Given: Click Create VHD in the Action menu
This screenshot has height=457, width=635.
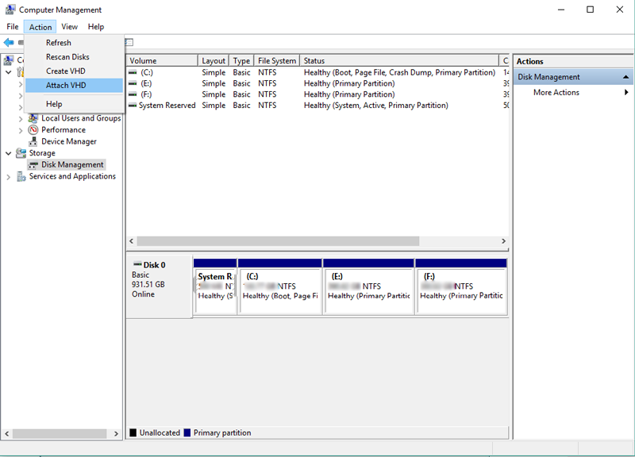Looking at the screenshot, I should point(66,71).
